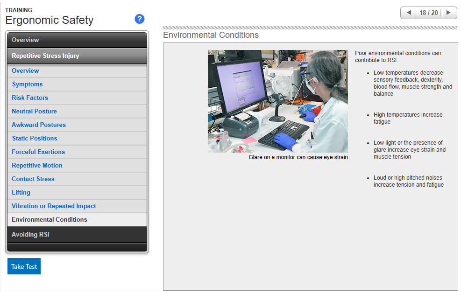Open Vibration or Repeated Impact topic
This screenshot has height=294, width=461.
pos(54,206)
